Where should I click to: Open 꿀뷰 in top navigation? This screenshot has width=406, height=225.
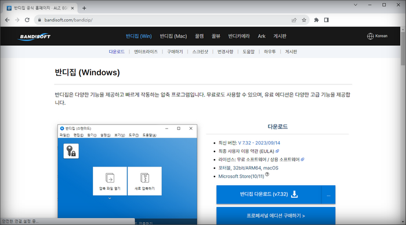click(216, 36)
